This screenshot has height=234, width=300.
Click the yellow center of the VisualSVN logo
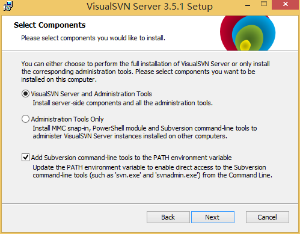[x=245, y=45]
